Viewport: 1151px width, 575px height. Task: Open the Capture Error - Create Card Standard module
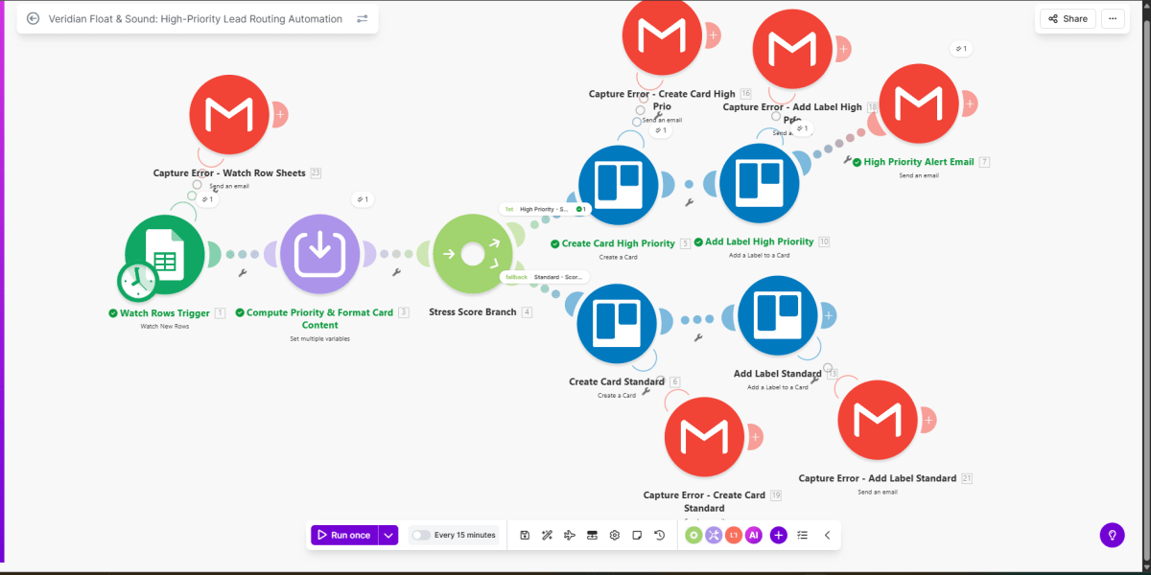(705, 436)
